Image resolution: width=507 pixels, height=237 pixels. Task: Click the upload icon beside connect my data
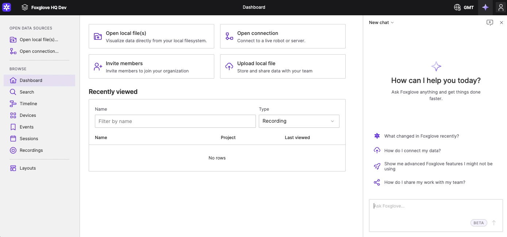click(x=377, y=150)
